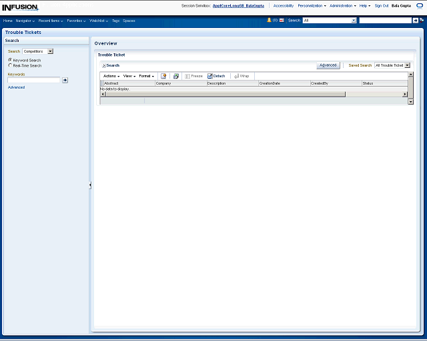
Task: Open the Actions menu in the table toolbar
Action: [x=111, y=76]
